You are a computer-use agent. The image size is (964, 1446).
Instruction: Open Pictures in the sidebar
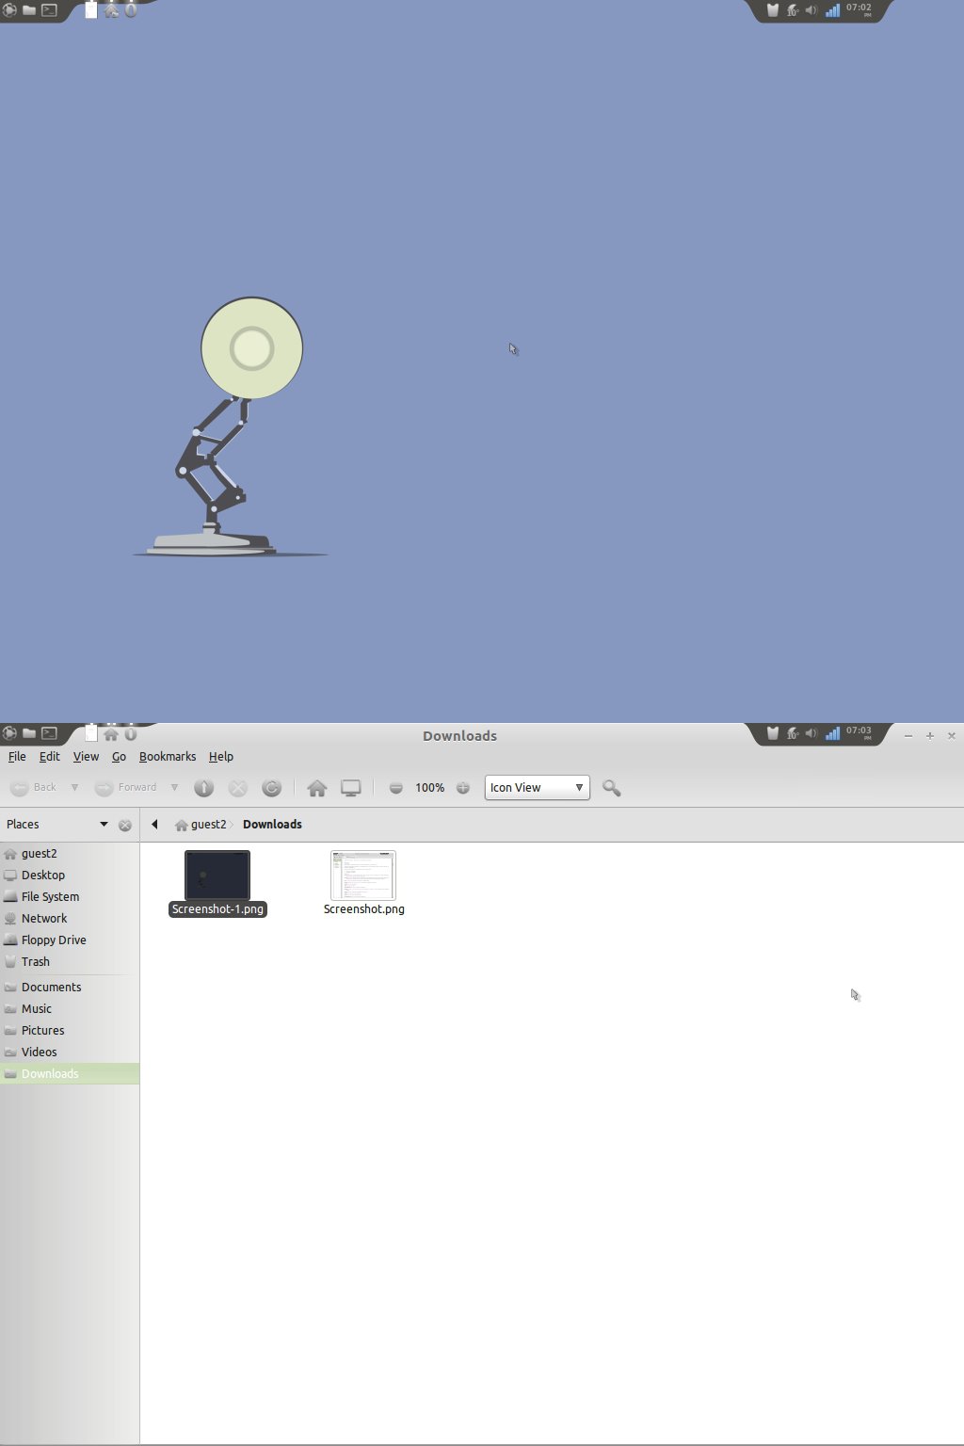pyautogui.click(x=70, y=1031)
